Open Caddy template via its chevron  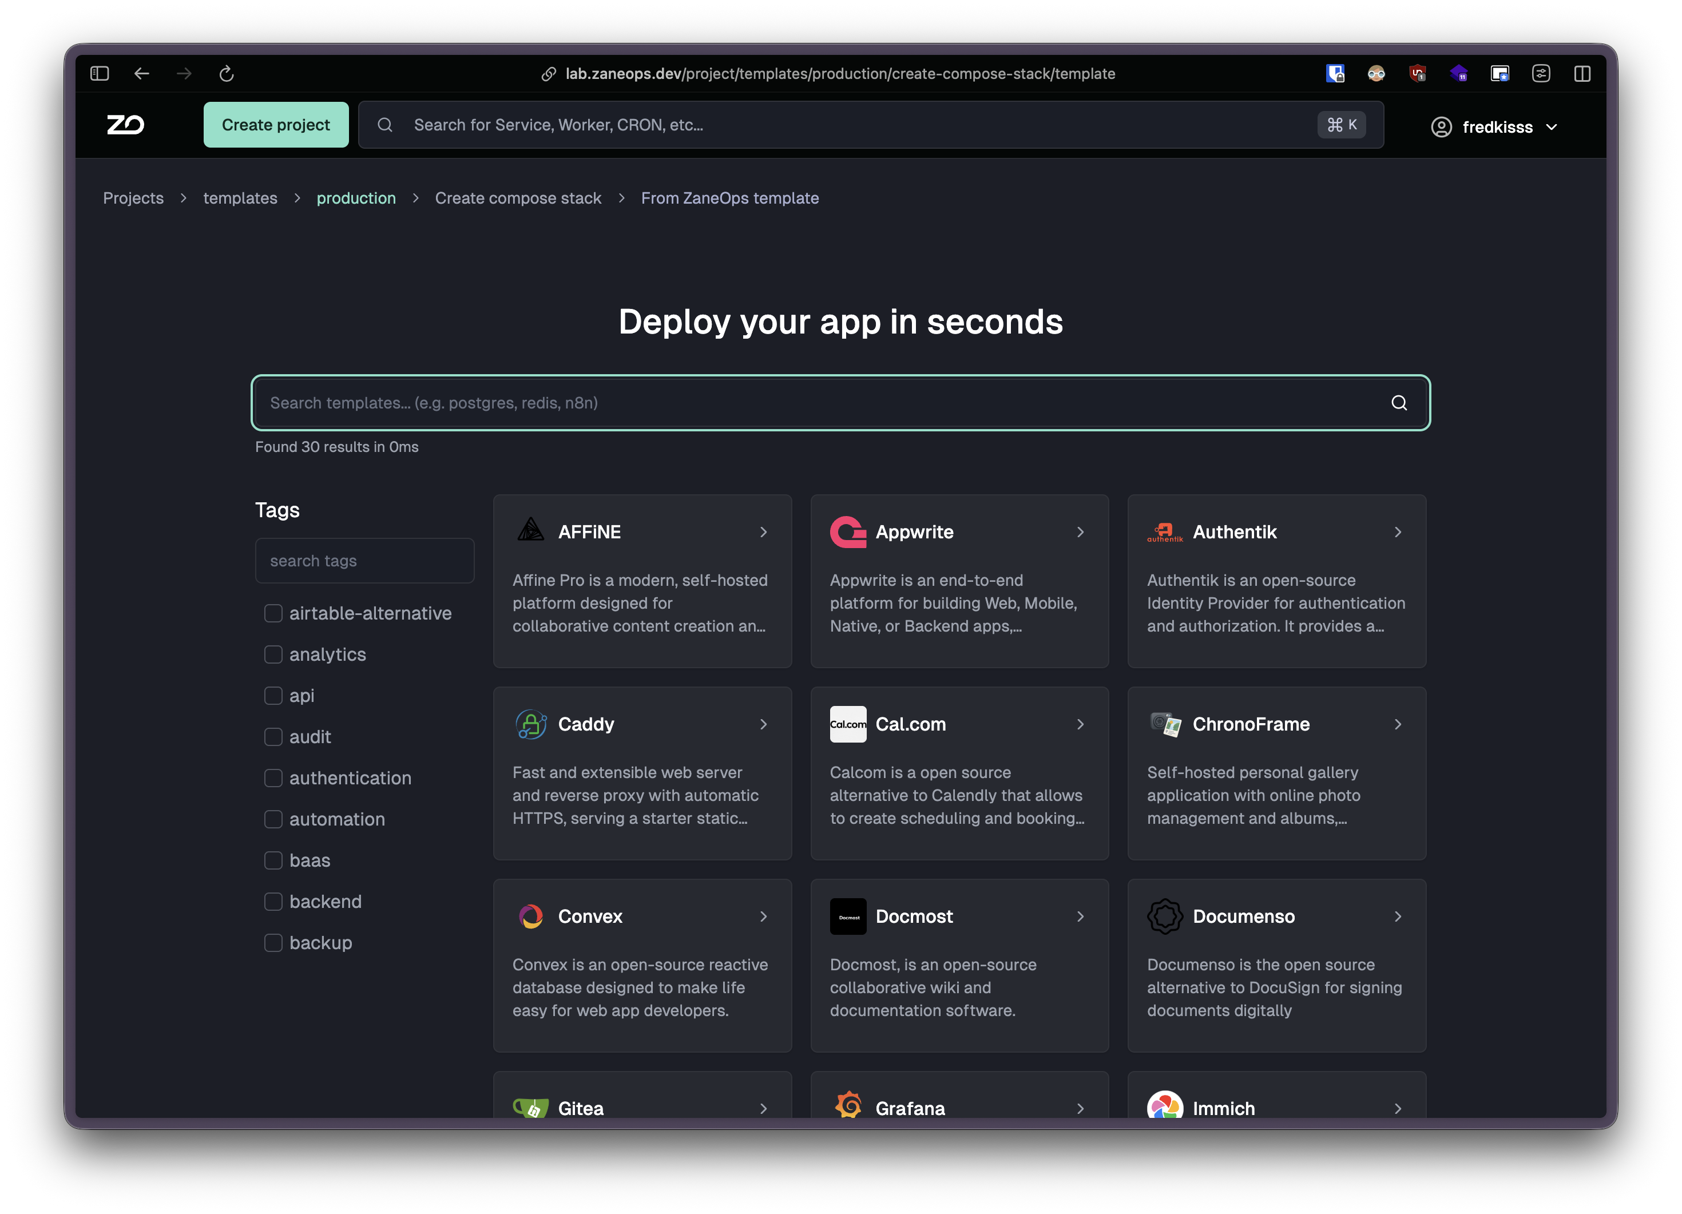763,724
